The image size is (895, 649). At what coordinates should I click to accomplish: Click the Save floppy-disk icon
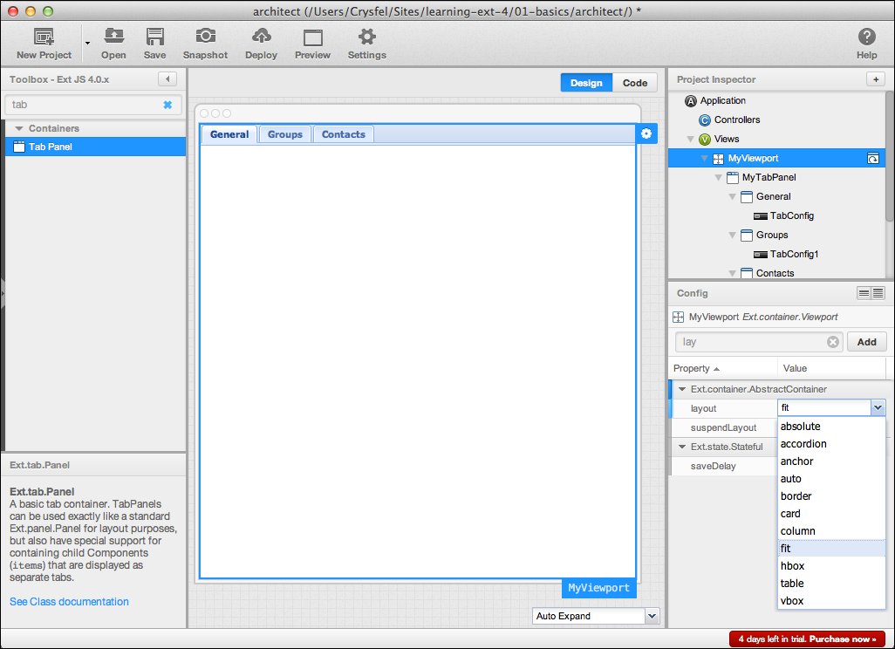click(154, 37)
